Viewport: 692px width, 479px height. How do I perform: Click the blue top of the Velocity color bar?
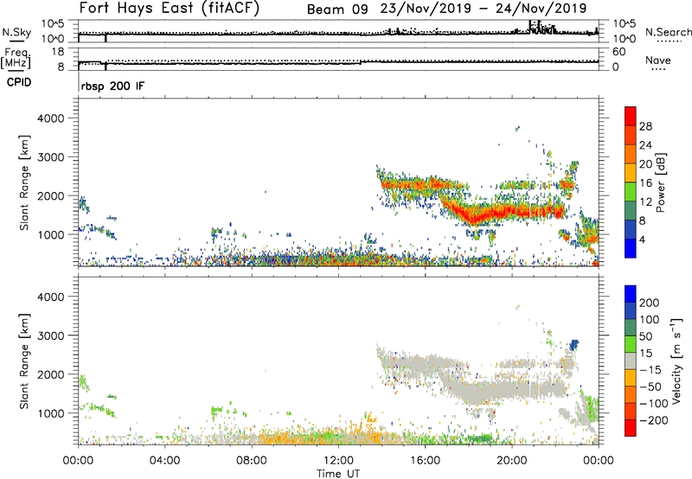631,294
